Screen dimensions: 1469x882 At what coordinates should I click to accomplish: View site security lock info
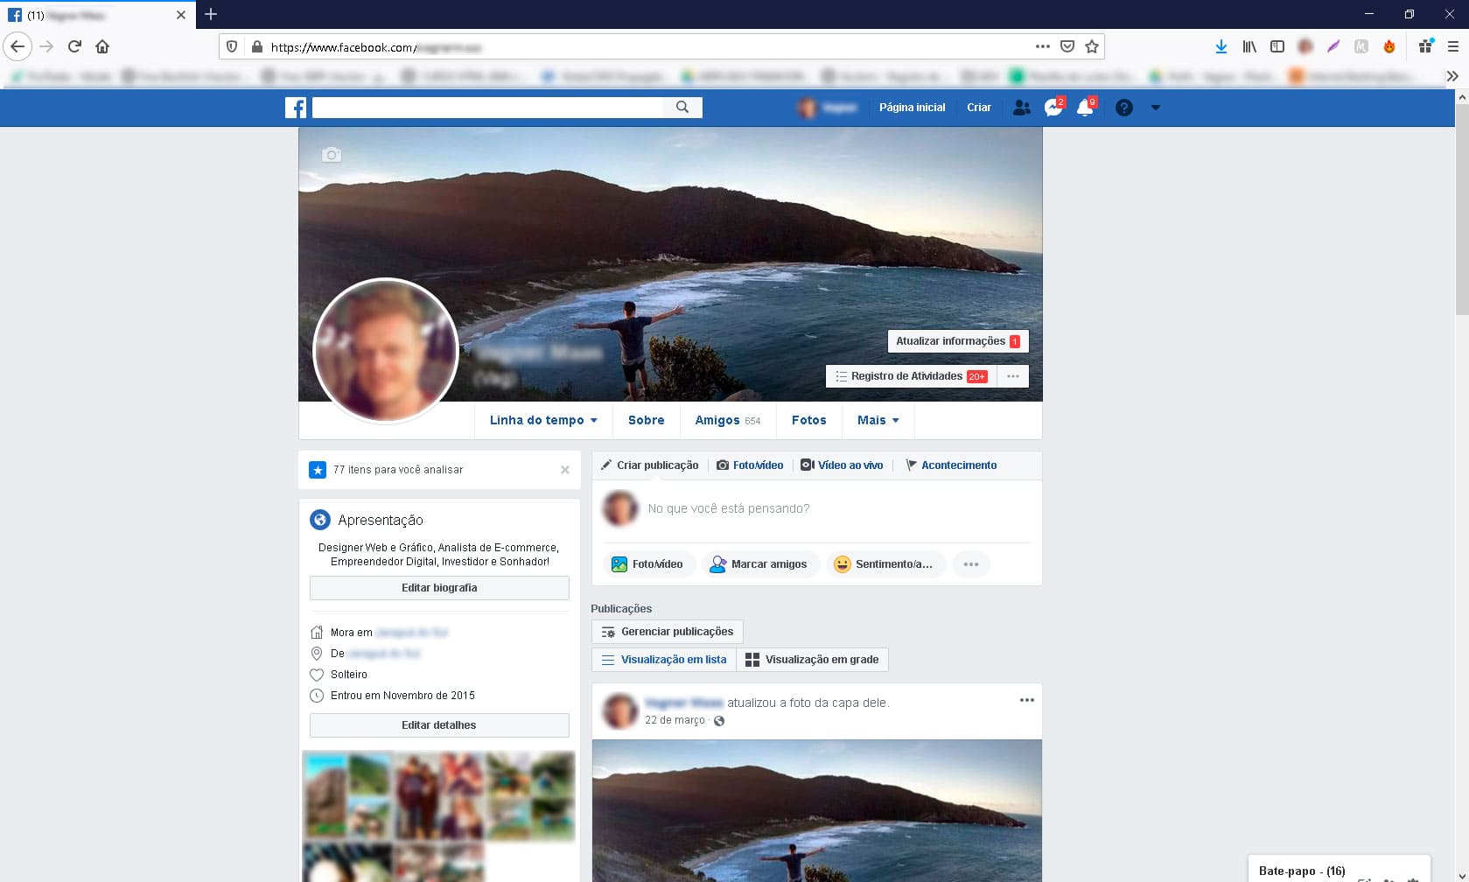click(x=256, y=46)
